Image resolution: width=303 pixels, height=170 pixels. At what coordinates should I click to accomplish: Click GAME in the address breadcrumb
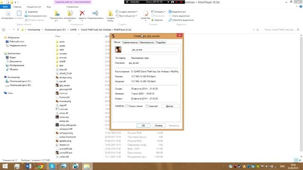73,30
